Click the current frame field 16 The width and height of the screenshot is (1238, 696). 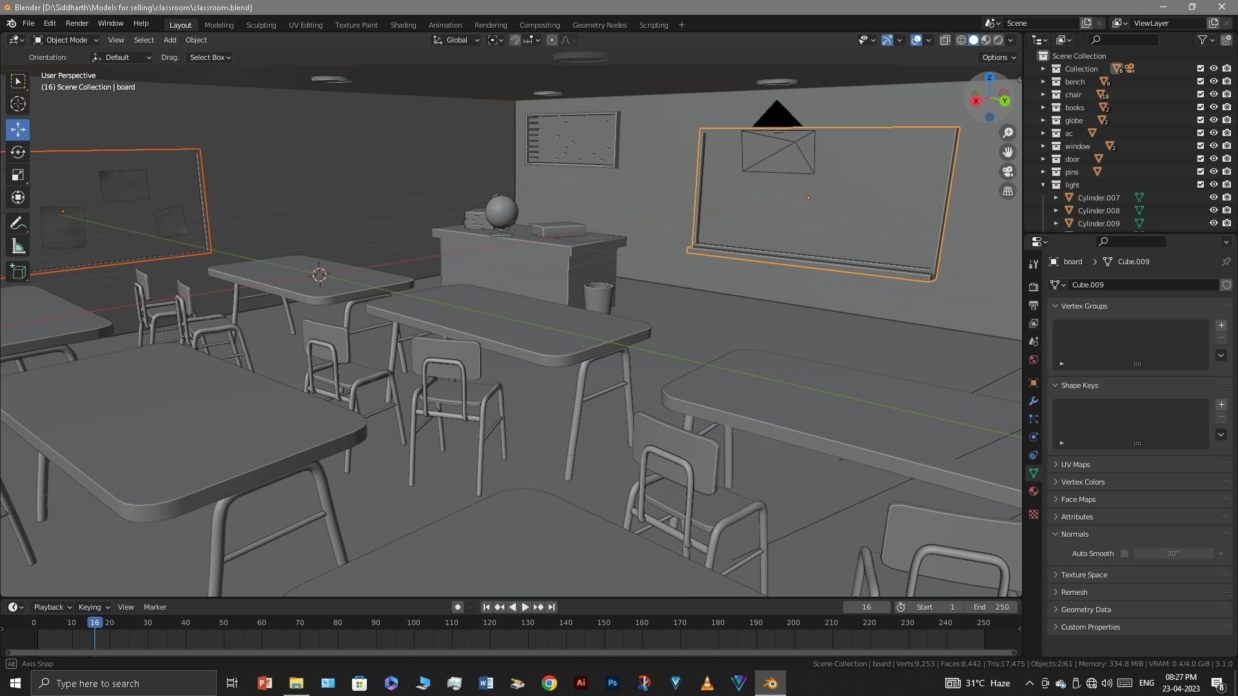tap(866, 607)
